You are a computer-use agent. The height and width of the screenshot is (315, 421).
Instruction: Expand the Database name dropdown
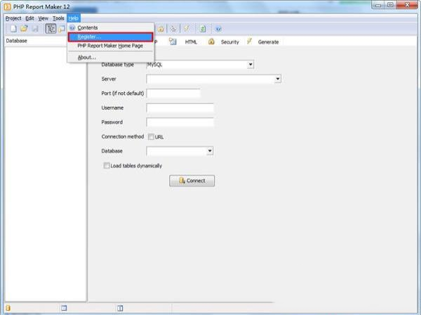[210, 151]
